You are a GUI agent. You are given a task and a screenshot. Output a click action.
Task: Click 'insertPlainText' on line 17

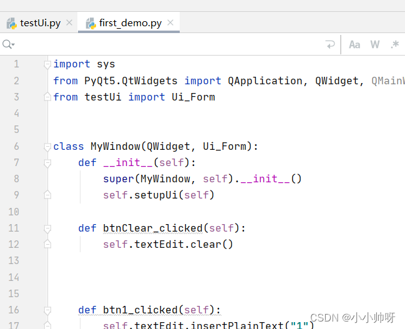pos(237,325)
